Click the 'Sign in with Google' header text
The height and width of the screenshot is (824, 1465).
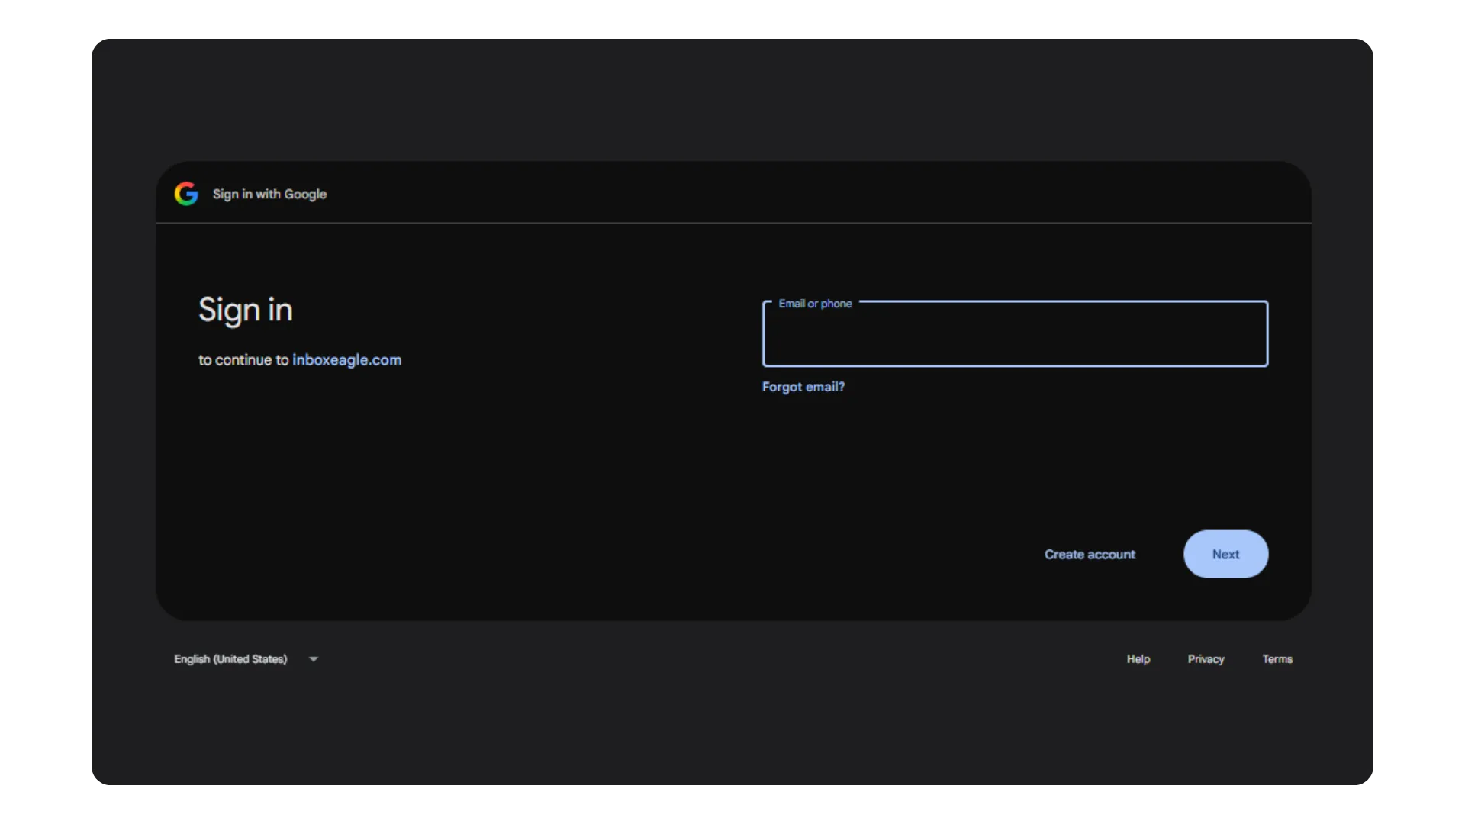point(269,195)
